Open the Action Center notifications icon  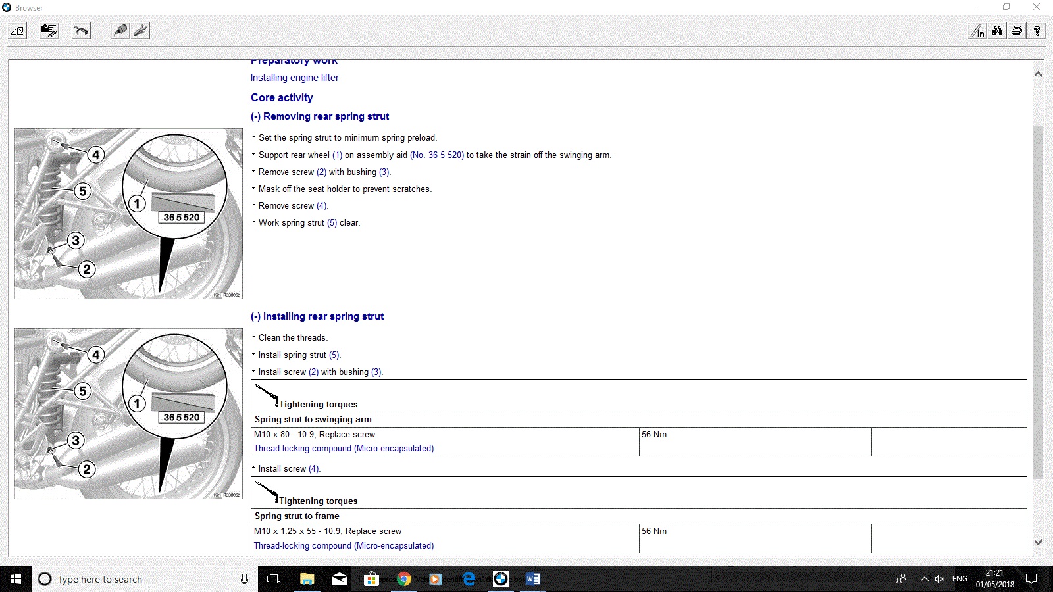1031,579
